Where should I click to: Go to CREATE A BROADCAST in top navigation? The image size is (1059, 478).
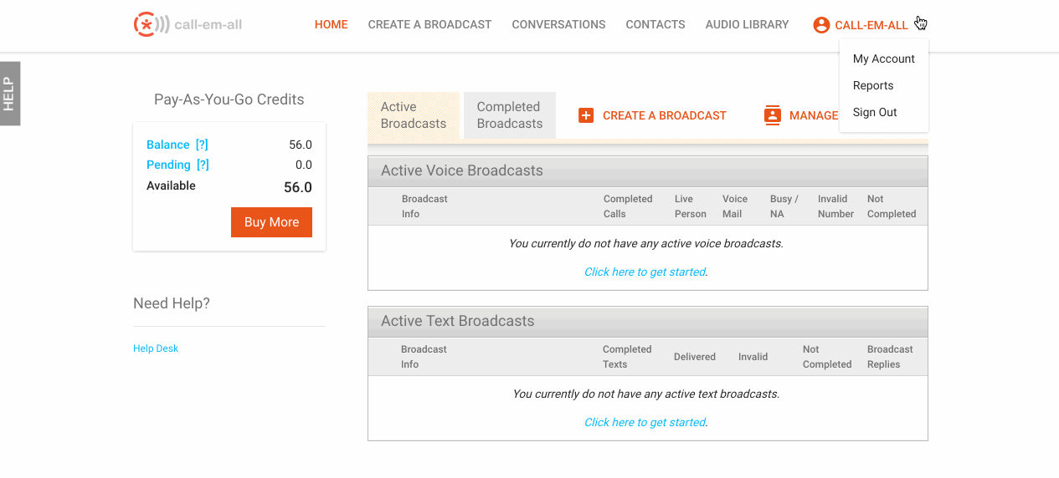[x=429, y=25]
